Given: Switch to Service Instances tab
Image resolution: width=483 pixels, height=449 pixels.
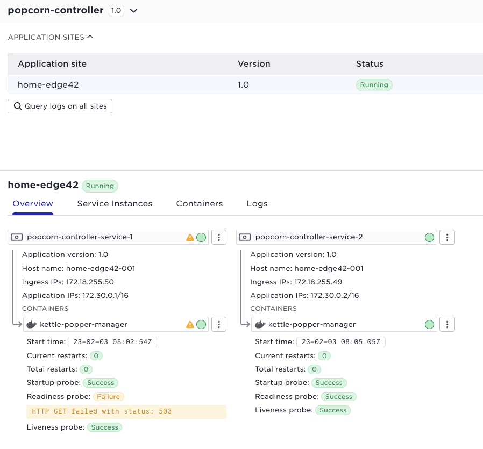Looking at the screenshot, I should click(115, 204).
